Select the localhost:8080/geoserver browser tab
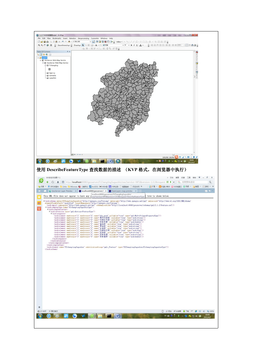The height and width of the screenshot is (364, 257). coord(93,191)
